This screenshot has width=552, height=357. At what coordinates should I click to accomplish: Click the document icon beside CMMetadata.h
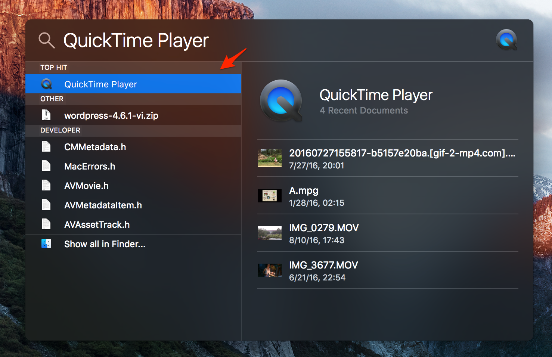[46, 146]
